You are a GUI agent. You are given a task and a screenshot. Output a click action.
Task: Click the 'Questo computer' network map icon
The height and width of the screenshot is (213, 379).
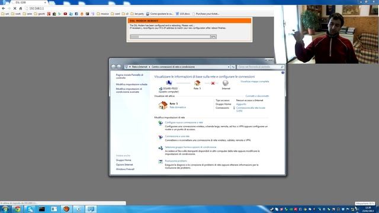click(169, 83)
